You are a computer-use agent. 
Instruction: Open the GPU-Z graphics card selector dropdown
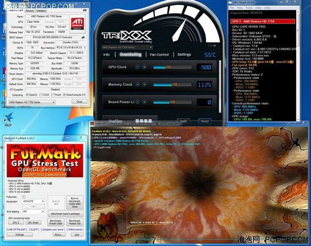(32, 102)
